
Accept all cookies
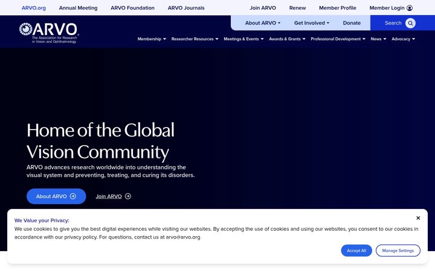pyautogui.click(x=356, y=251)
